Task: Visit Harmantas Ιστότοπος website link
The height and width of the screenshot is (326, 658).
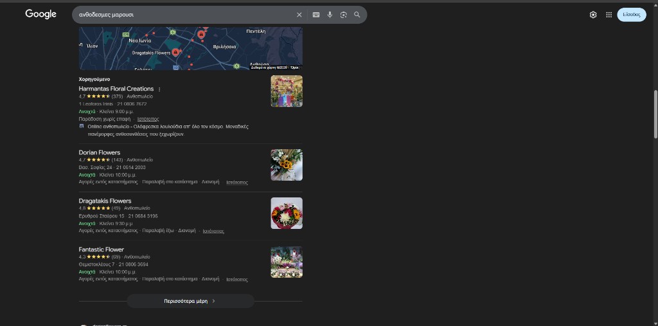Action: pos(148,120)
